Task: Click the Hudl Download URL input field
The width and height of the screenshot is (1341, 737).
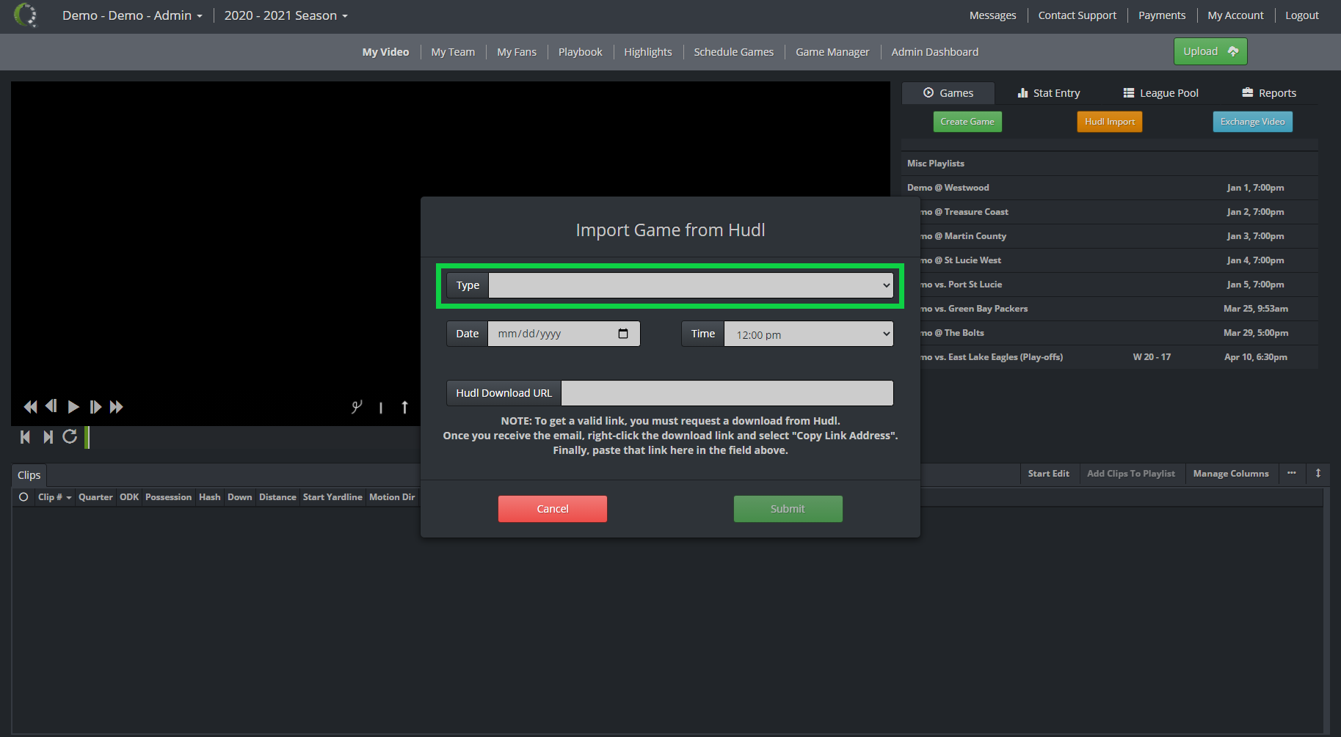Action: [727, 393]
